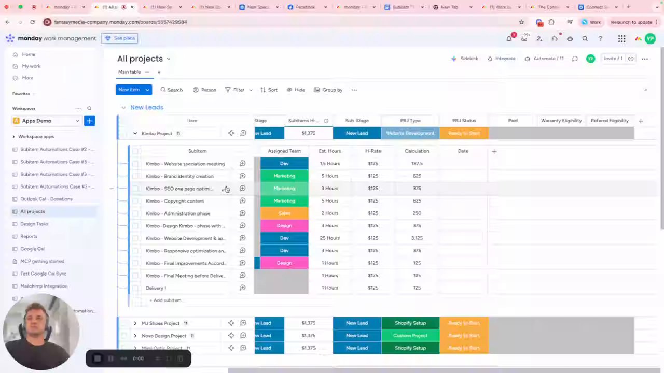
Task: Open workspace three-dot menu
Action: 78,108
